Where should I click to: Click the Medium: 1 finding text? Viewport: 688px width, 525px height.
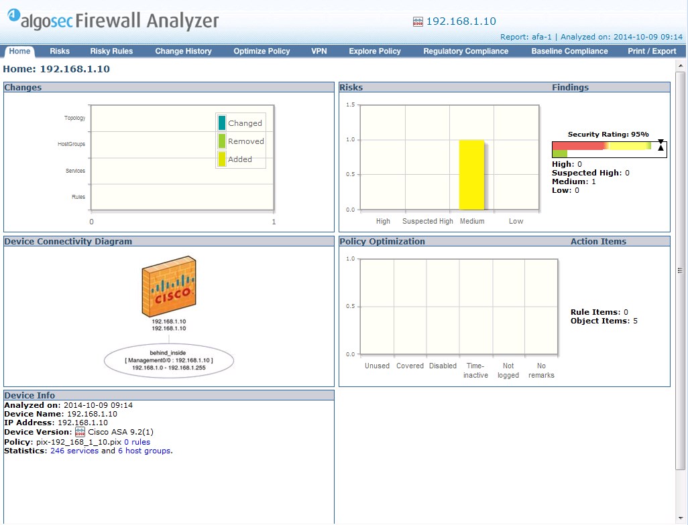coord(574,181)
